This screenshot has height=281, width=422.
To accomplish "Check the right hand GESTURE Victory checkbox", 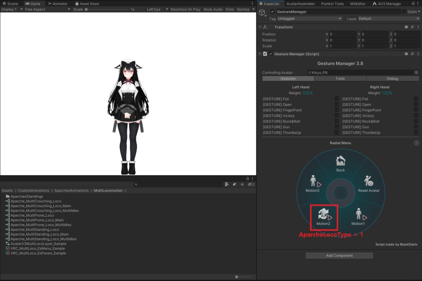I will (x=415, y=116).
